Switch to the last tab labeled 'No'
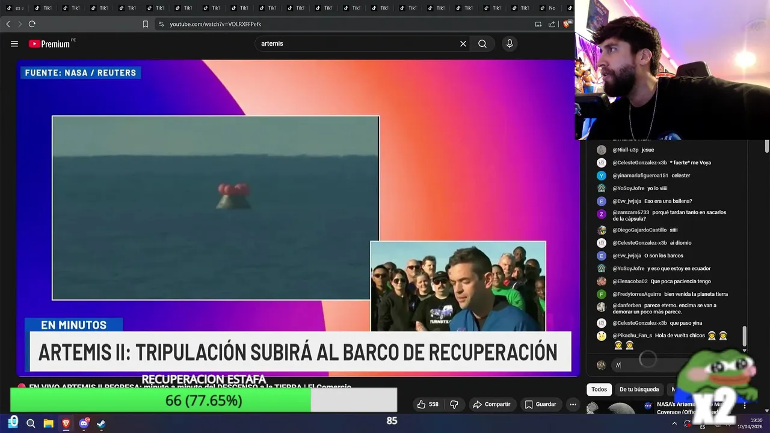The height and width of the screenshot is (433, 770). 547,8
